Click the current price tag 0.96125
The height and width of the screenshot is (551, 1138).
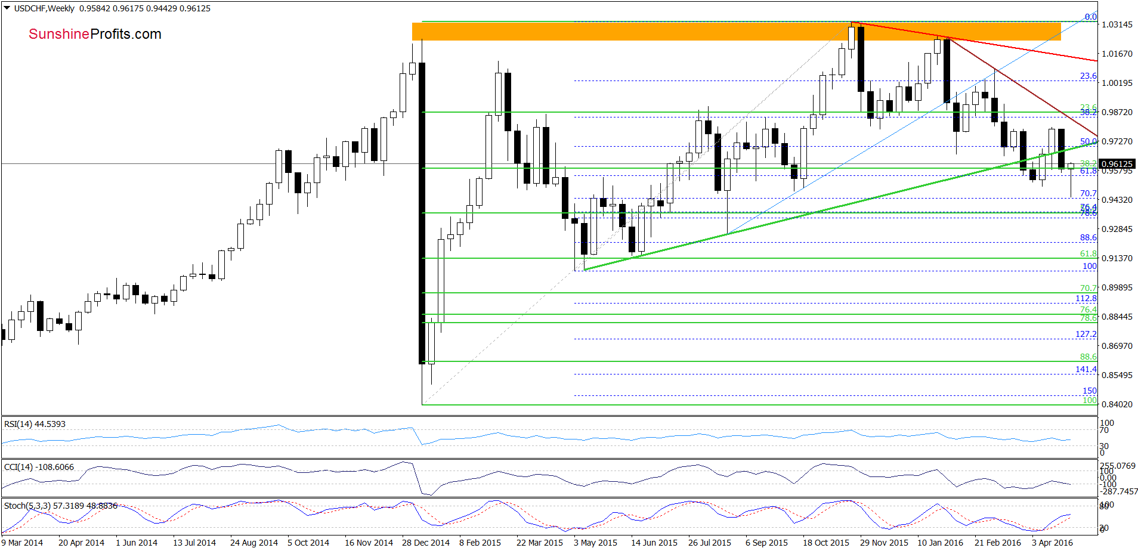point(1117,163)
